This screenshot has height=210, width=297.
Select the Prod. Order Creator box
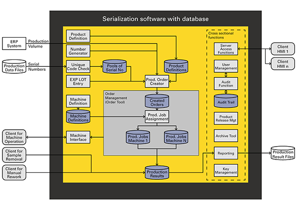click(157, 81)
